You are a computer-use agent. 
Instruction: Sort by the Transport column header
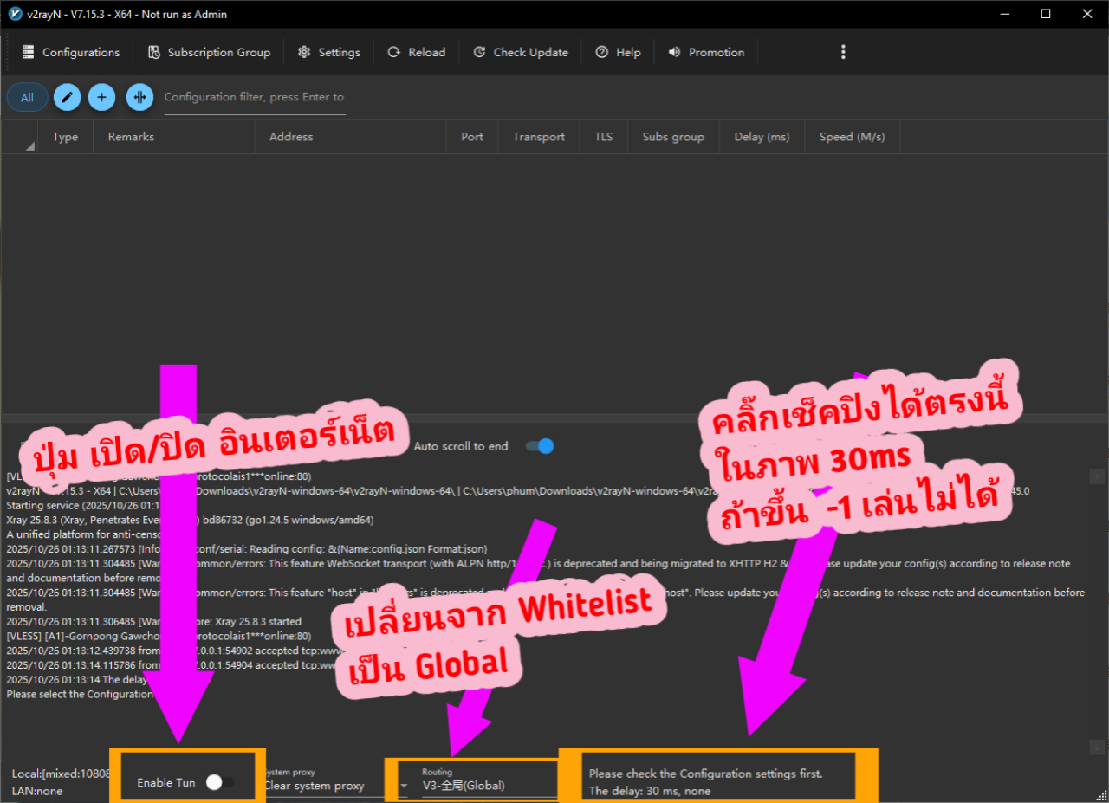(x=539, y=137)
